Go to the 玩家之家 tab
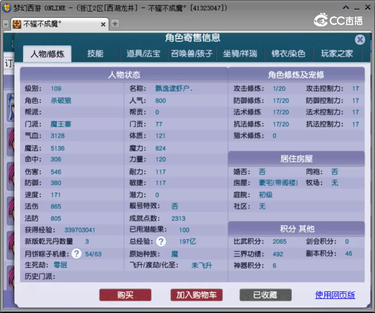Image resolution: width=375 pixels, height=313 pixels. coord(337,54)
